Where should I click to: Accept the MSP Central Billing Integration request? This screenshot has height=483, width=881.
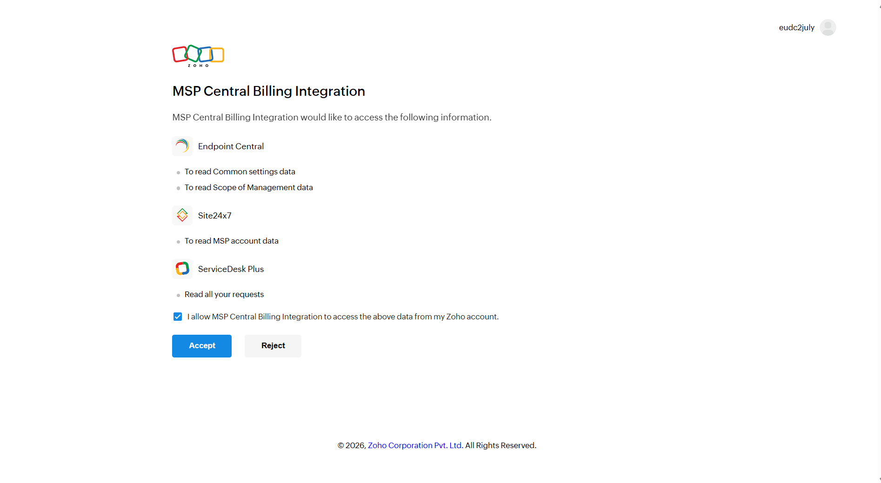click(x=202, y=346)
